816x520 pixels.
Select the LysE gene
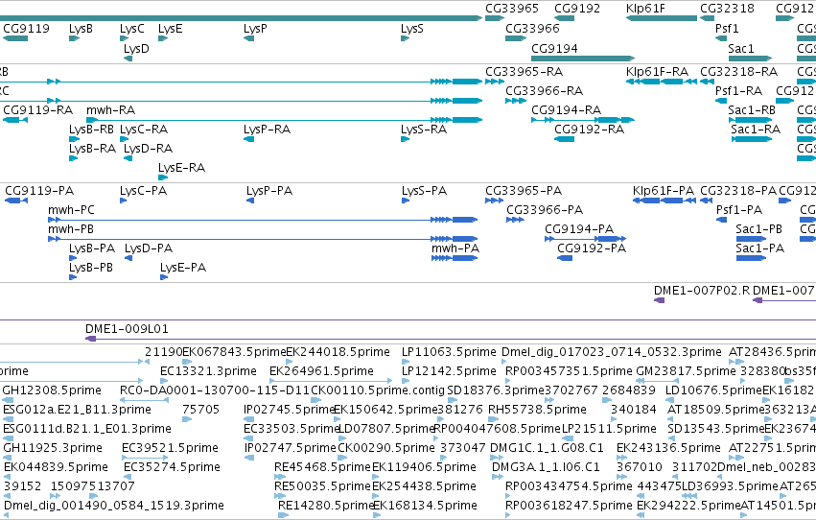(163, 38)
